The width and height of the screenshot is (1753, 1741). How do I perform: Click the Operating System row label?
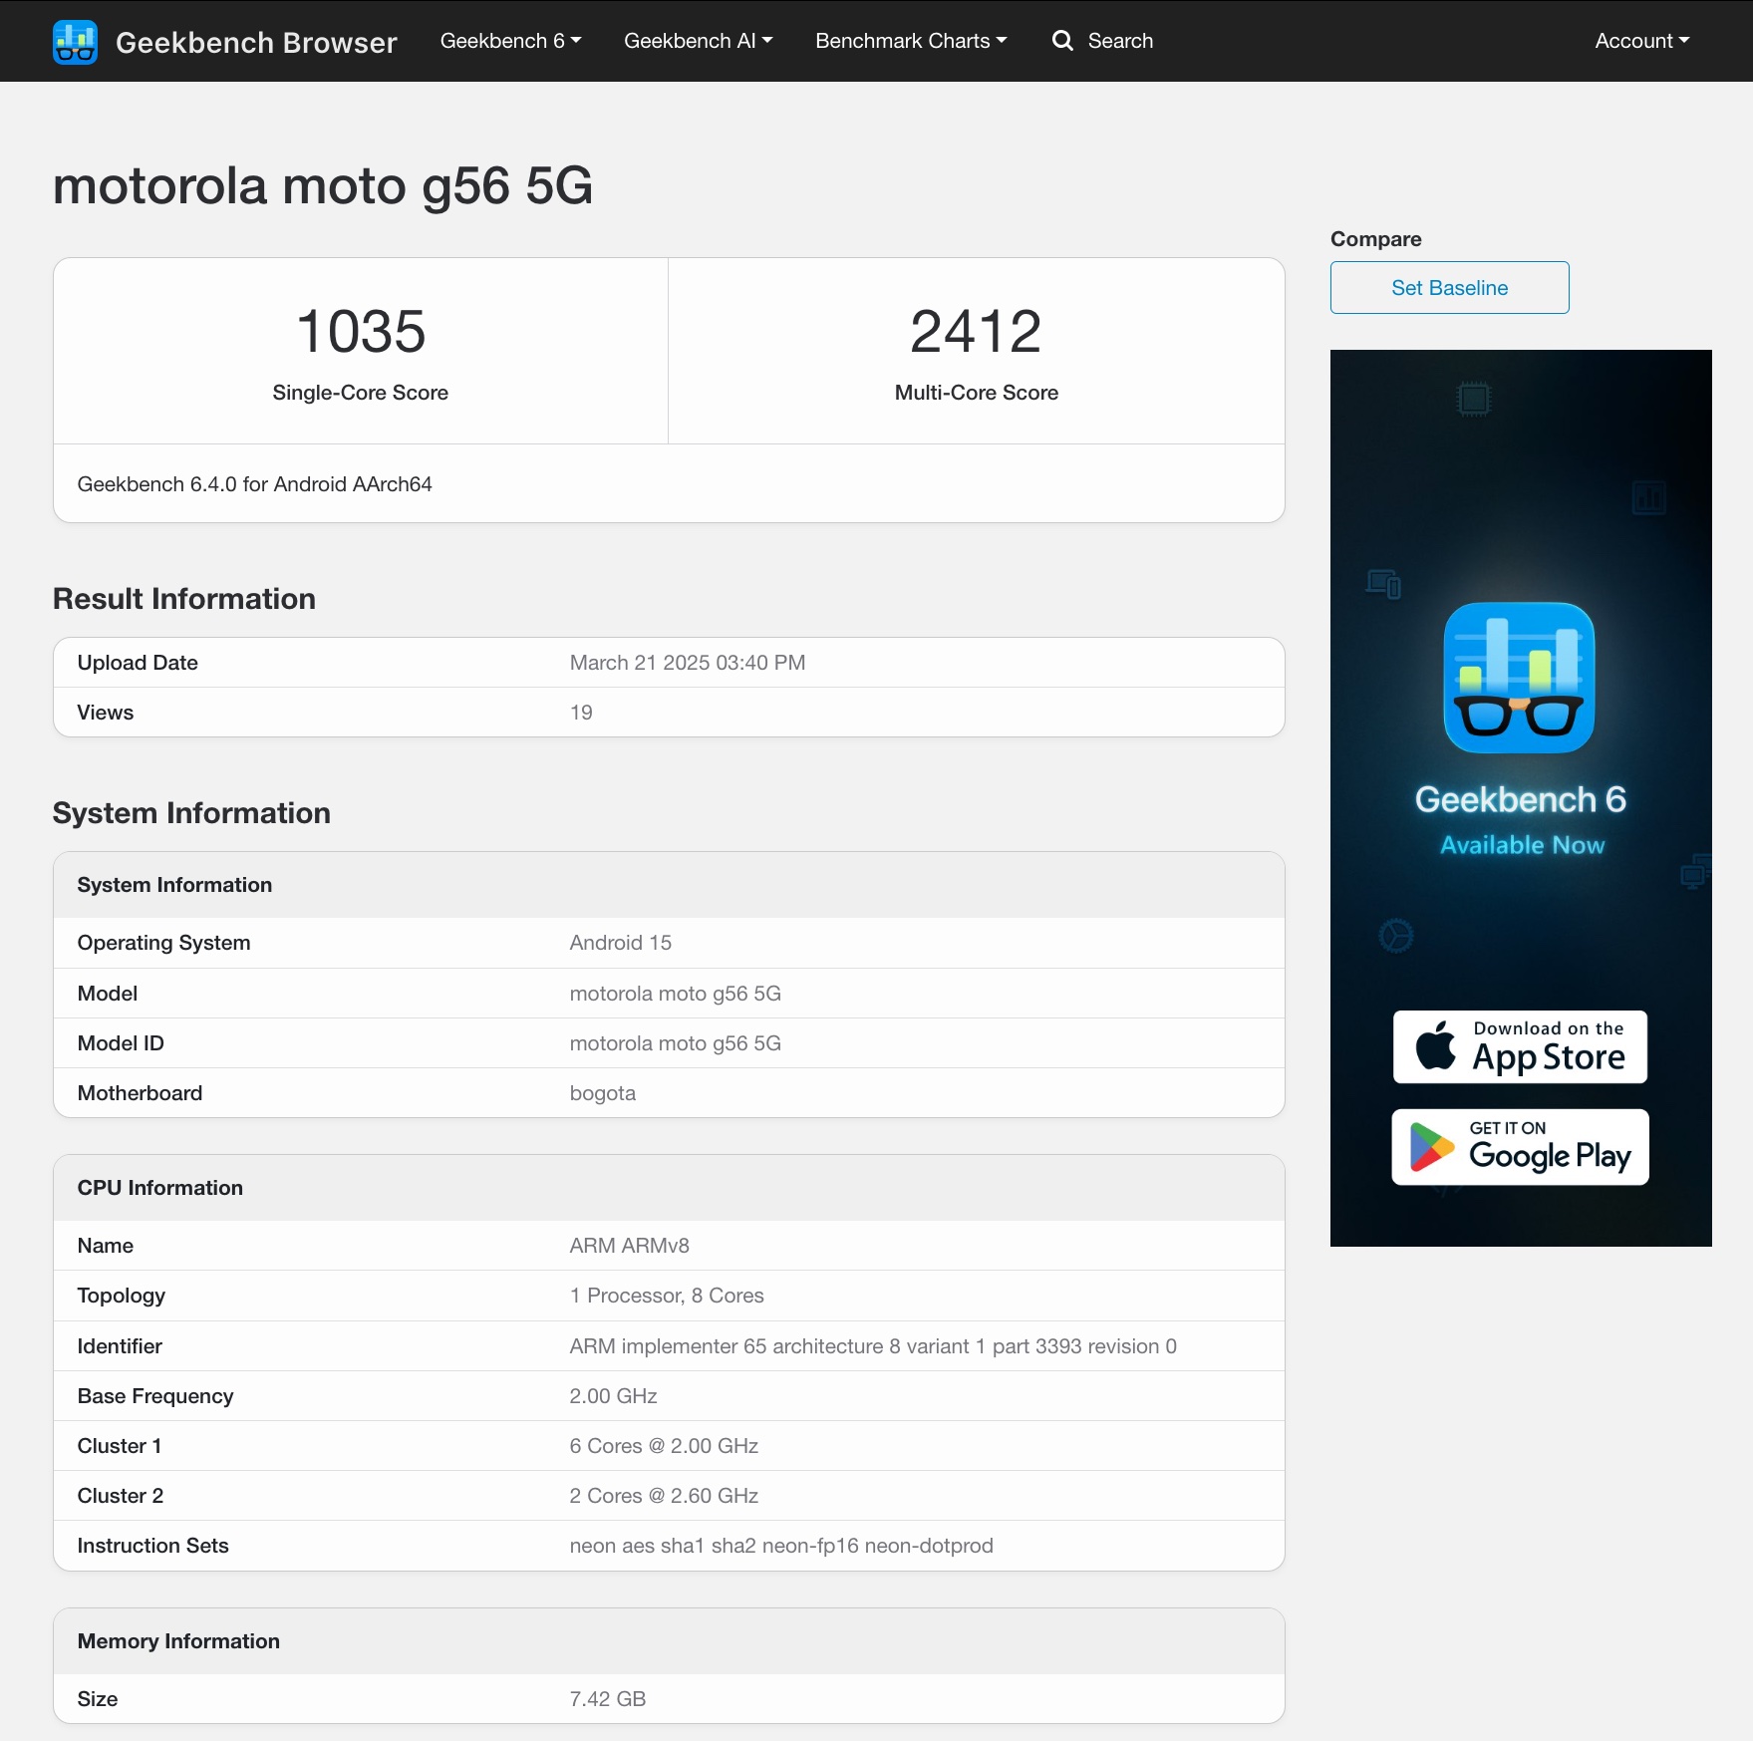(x=164, y=943)
